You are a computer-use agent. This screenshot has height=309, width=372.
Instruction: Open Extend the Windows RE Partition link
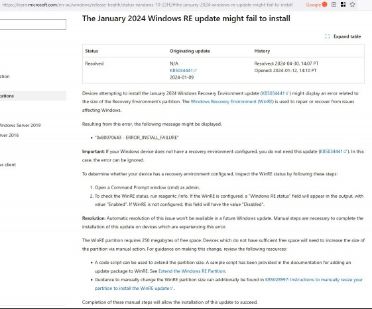point(192,271)
